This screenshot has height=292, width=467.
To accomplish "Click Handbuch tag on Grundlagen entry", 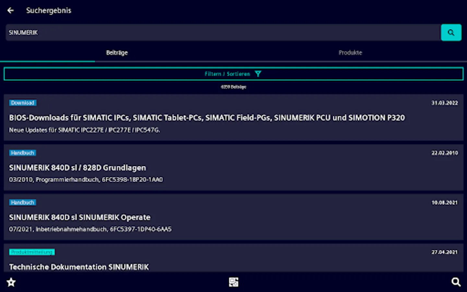I will (22, 153).
